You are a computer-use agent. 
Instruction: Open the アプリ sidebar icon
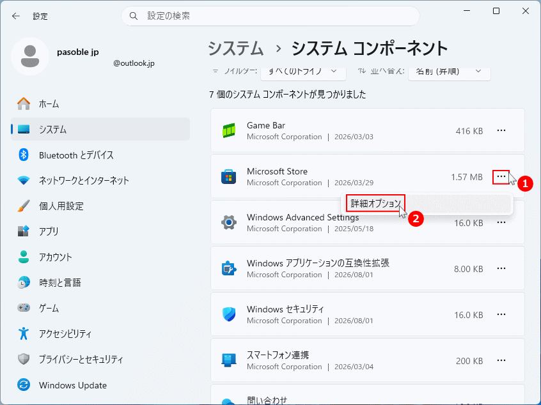24,231
